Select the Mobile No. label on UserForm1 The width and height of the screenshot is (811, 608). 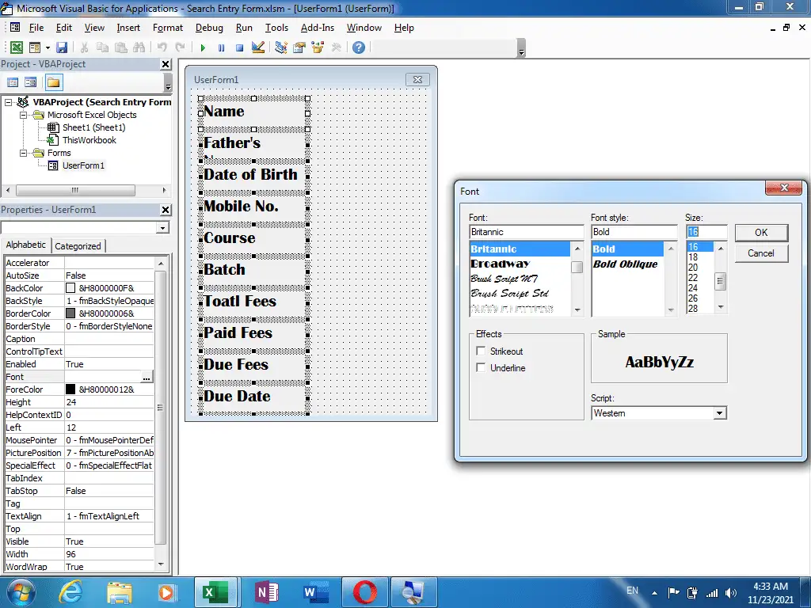point(254,207)
